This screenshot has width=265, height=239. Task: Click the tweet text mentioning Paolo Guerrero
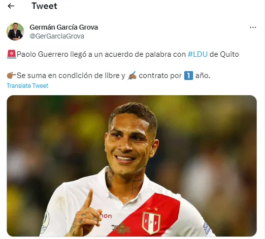(123, 54)
